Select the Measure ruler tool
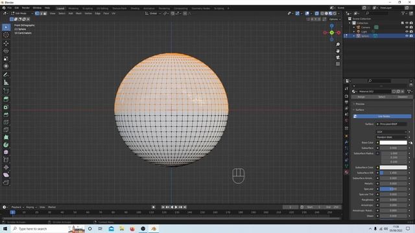The image size is (415, 233). [6, 82]
